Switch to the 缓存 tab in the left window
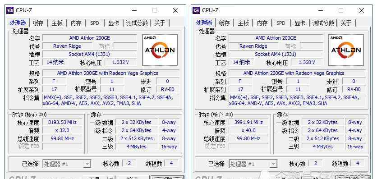This screenshot has width=377, height=179. pos(38,23)
